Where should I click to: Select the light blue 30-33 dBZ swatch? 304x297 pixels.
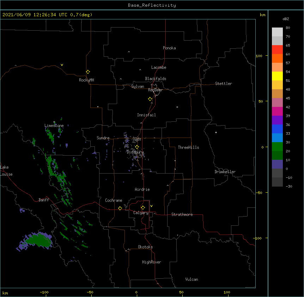[277, 138]
